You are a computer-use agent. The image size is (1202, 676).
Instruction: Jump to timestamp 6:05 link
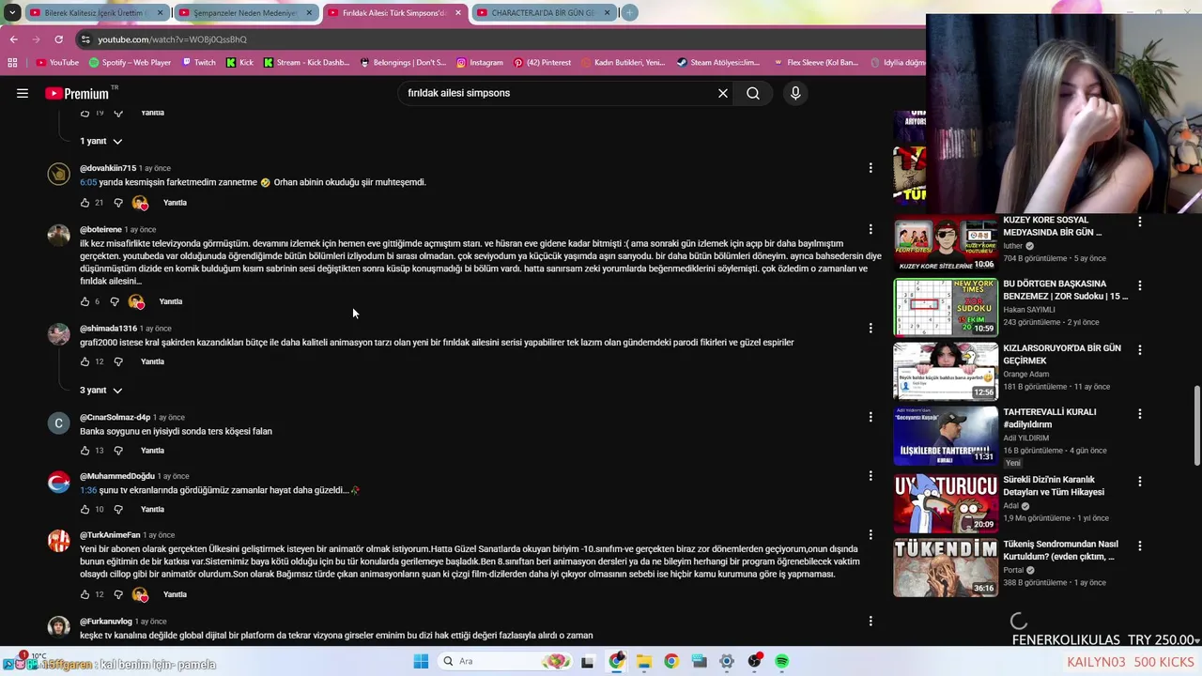point(88,182)
